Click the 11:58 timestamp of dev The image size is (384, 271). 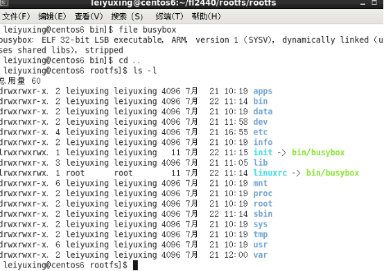tap(236, 122)
